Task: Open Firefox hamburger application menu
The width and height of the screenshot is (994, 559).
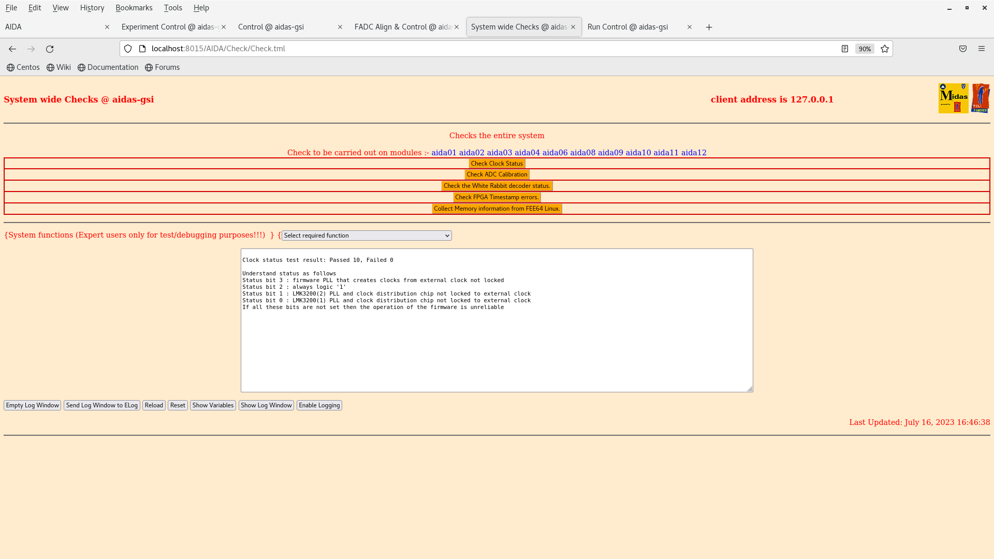Action: [x=982, y=49]
